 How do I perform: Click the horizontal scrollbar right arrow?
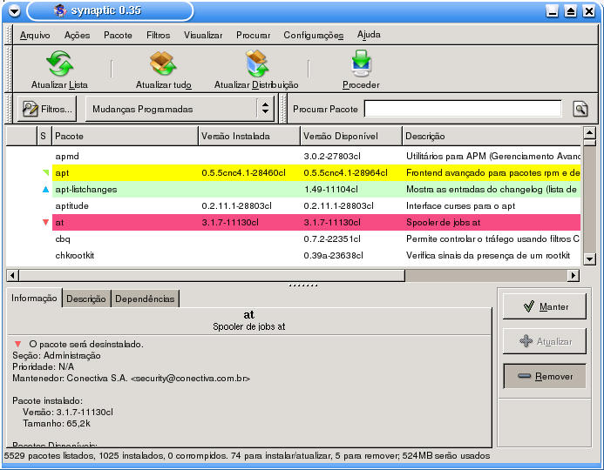point(573,275)
